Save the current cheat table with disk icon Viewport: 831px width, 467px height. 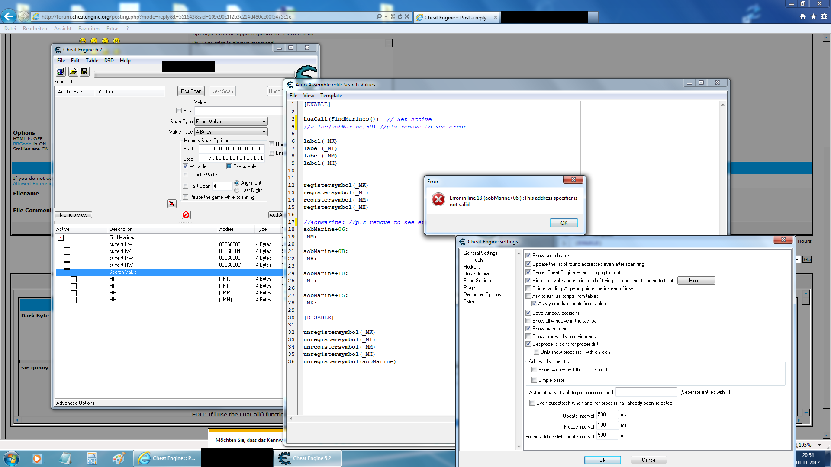(84, 71)
